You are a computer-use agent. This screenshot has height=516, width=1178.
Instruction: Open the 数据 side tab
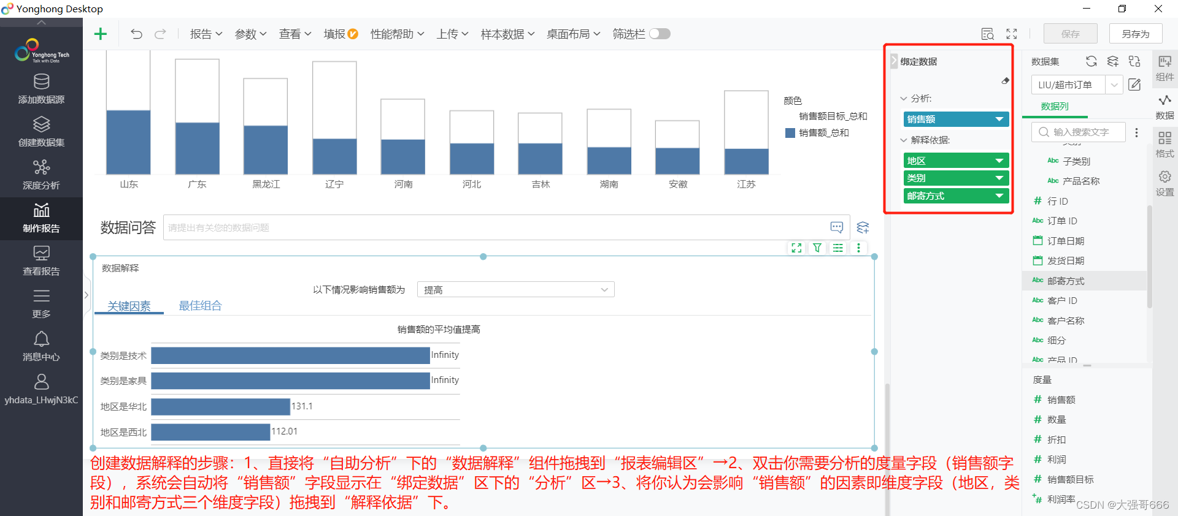1165,107
